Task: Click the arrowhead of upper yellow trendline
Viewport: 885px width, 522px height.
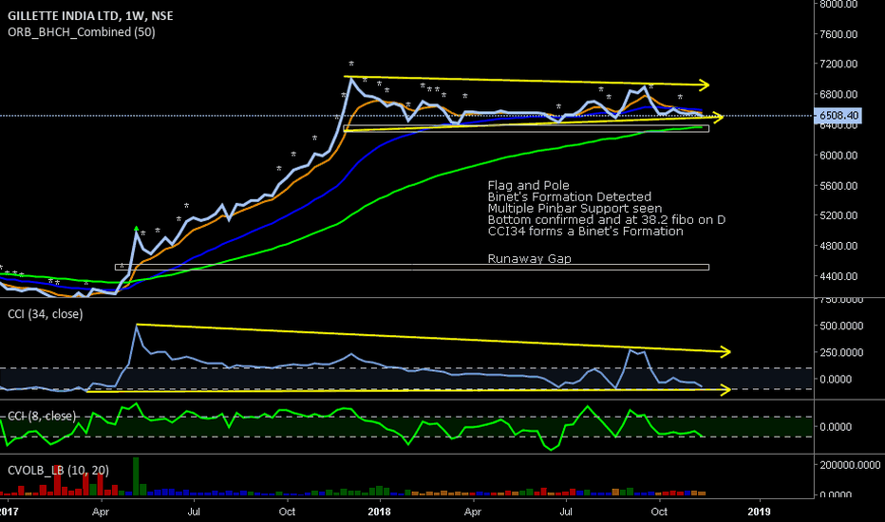Action: 704,85
